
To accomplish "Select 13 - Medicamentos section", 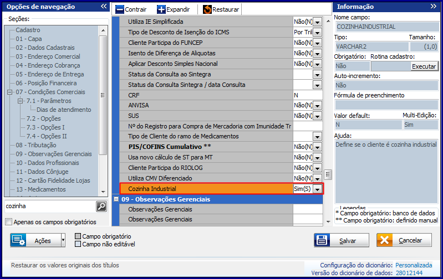I will [40, 189].
